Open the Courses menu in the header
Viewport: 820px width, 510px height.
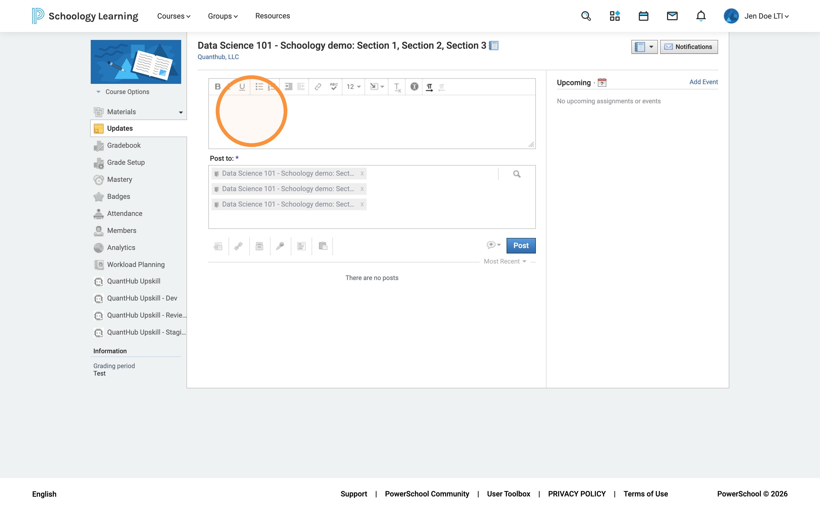click(174, 16)
